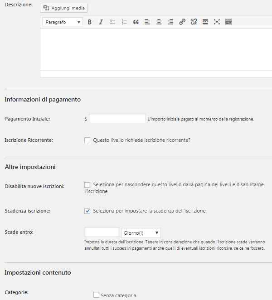Align text left in editor
The height and width of the screenshot is (300, 272).
147,22
